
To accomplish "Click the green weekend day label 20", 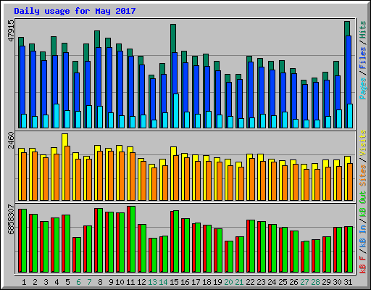I will point(228,282).
